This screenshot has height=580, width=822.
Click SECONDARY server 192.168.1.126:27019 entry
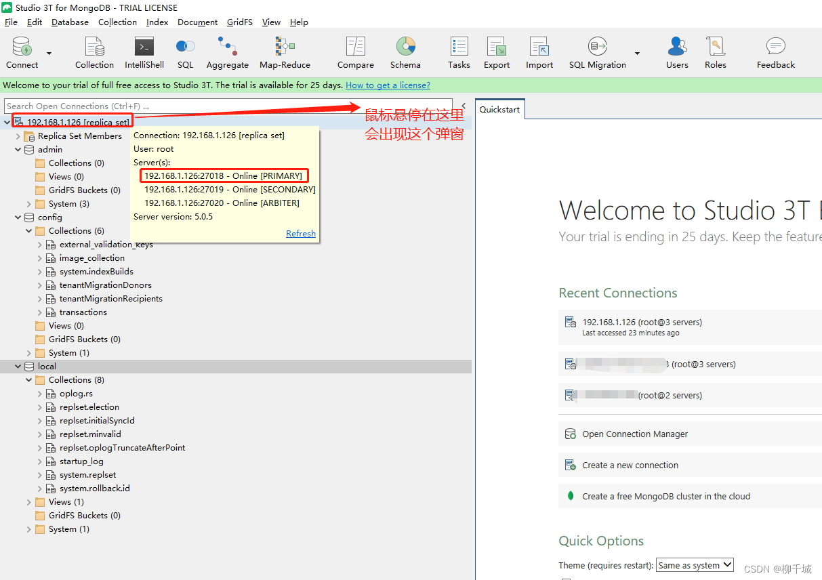[x=230, y=189]
